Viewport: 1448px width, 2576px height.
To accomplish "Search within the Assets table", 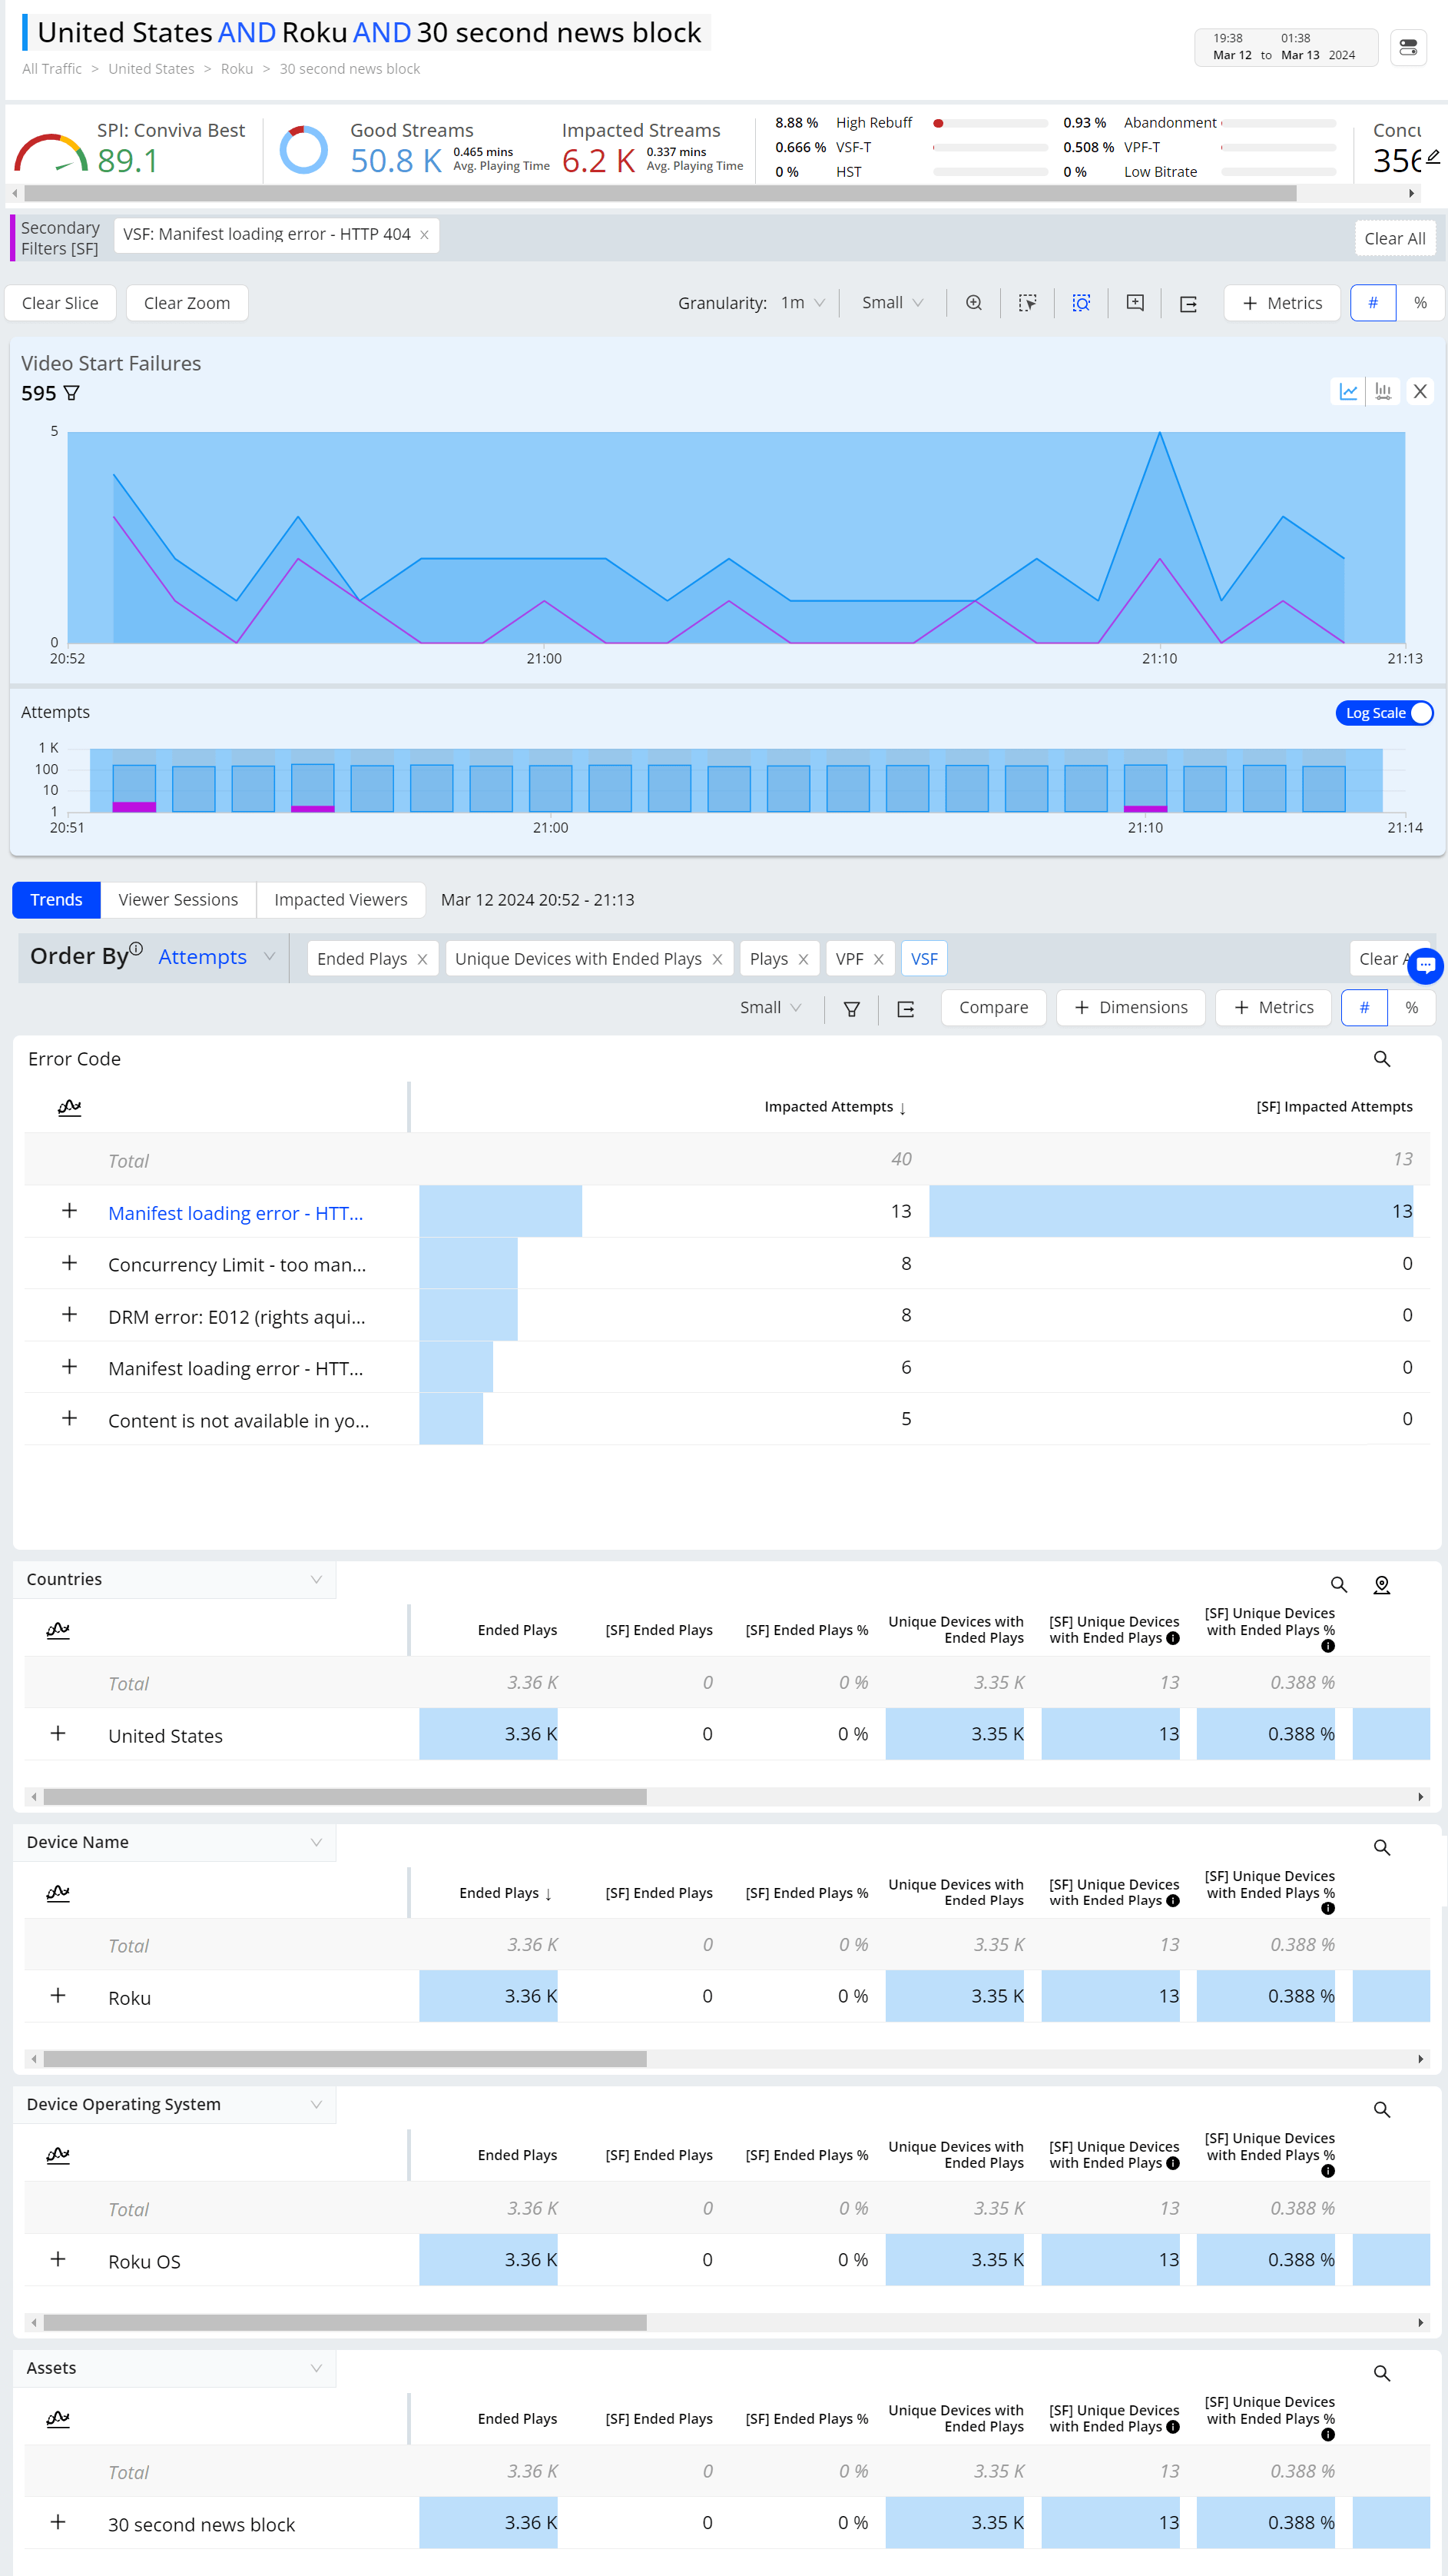I will (x=1382, y=2373).
